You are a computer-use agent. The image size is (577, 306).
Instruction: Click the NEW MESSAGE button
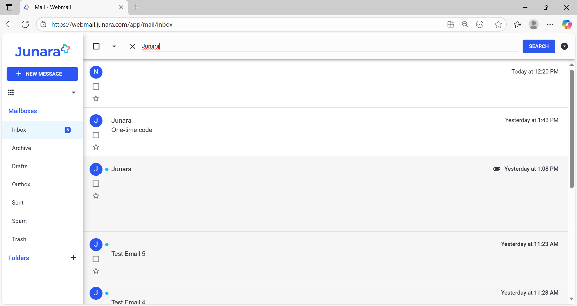(x=42, y=74)
